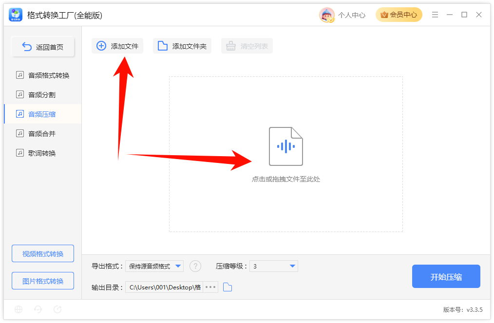Screen dimensions: 494x323
Task: Select 音频压缩 in the sidebar
Action: coord(43,114)
